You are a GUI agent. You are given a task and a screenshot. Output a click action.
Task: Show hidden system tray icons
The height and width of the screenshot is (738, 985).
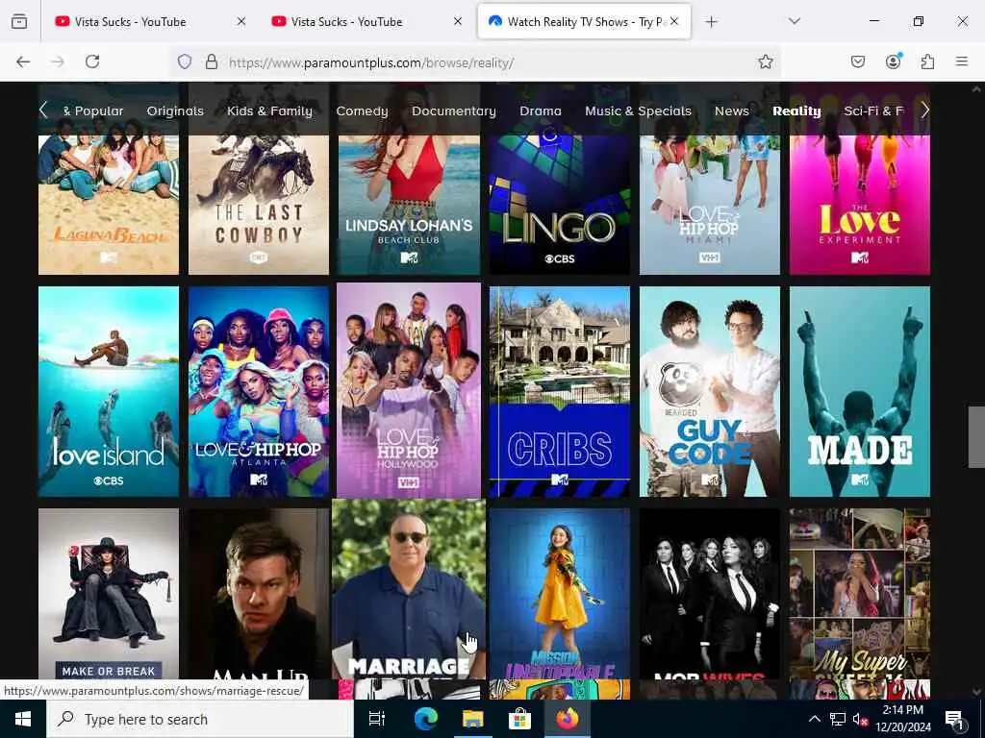click(814, 719)
